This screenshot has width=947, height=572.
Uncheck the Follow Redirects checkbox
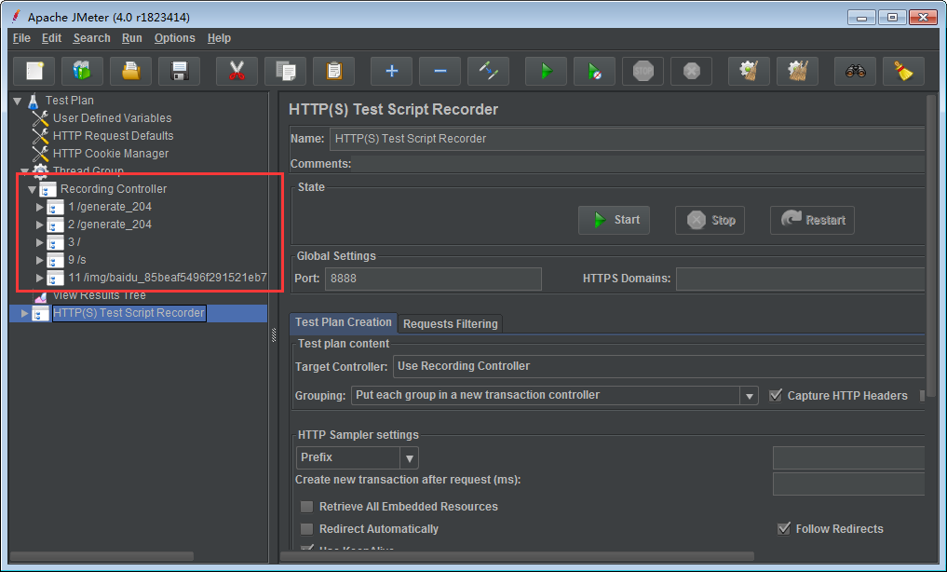(783, 529)
